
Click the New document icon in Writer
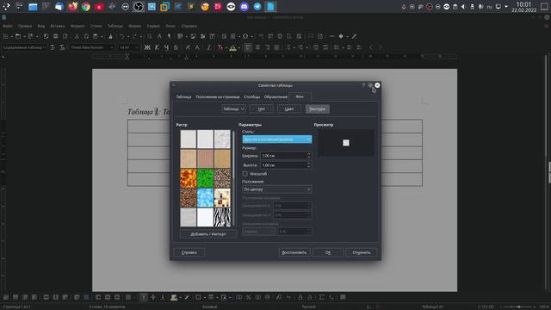pos(6,36)
